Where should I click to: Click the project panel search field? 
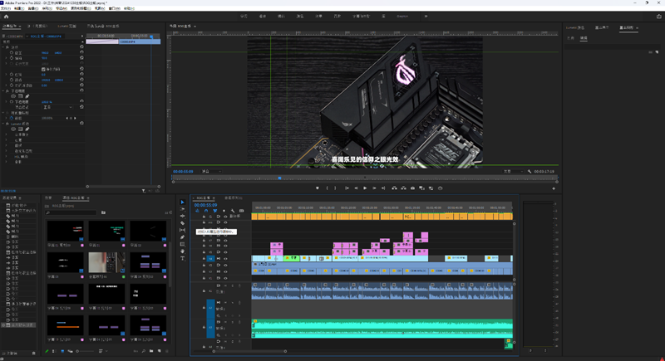click(x=71, y=213)
